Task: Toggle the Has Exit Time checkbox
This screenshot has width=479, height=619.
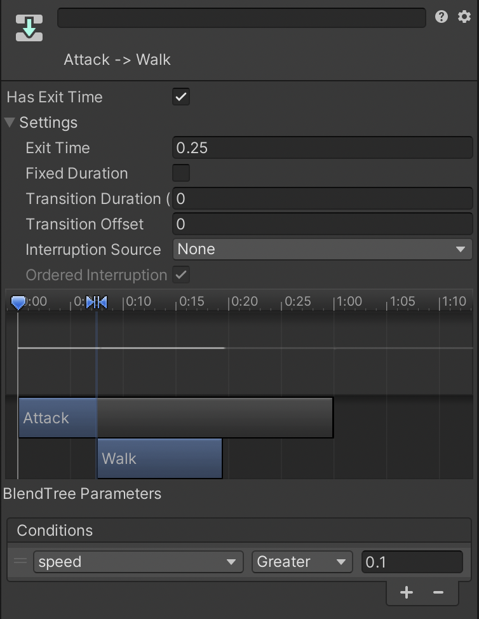Action: pyautogui.click(x=181, y=97)
